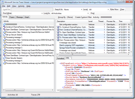This screenshot has height=99, width=135.
Task: Click the 'Traces: 279' status bar text
Action: tap(35, 95)
